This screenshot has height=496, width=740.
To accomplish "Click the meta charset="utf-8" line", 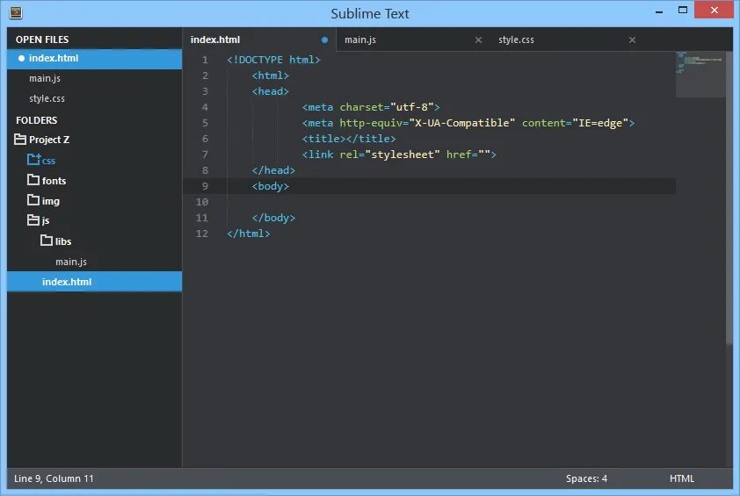I will click(371, 107).
